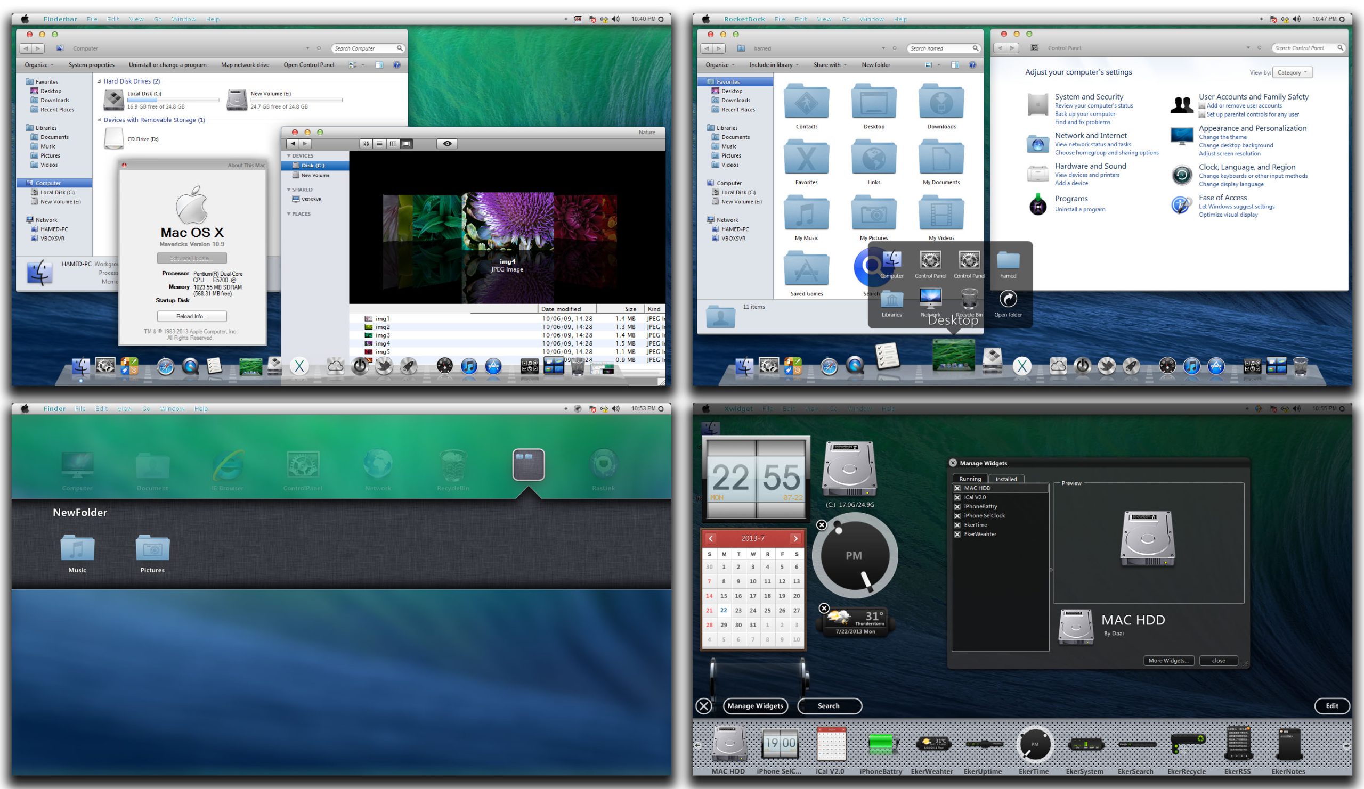
Task: Uncheck the iCal V2.0 widget checkbox
Action: [x=957, y=498]
